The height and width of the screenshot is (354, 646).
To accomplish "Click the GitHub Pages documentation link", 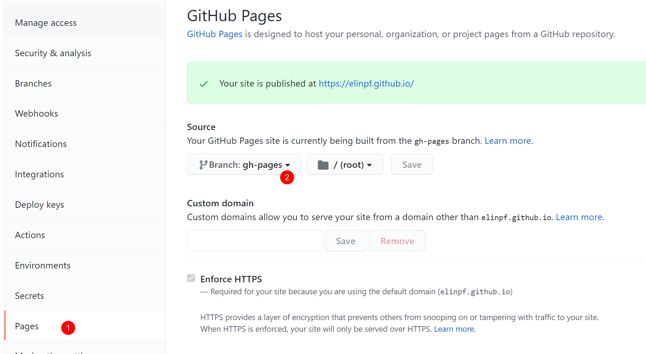I will pos(214,34).
